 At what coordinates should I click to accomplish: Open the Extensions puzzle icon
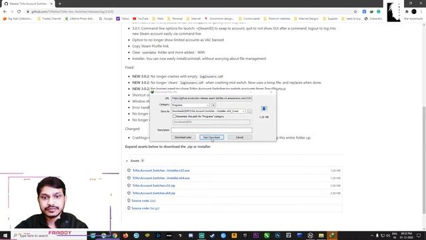click(x=407, y=12)
